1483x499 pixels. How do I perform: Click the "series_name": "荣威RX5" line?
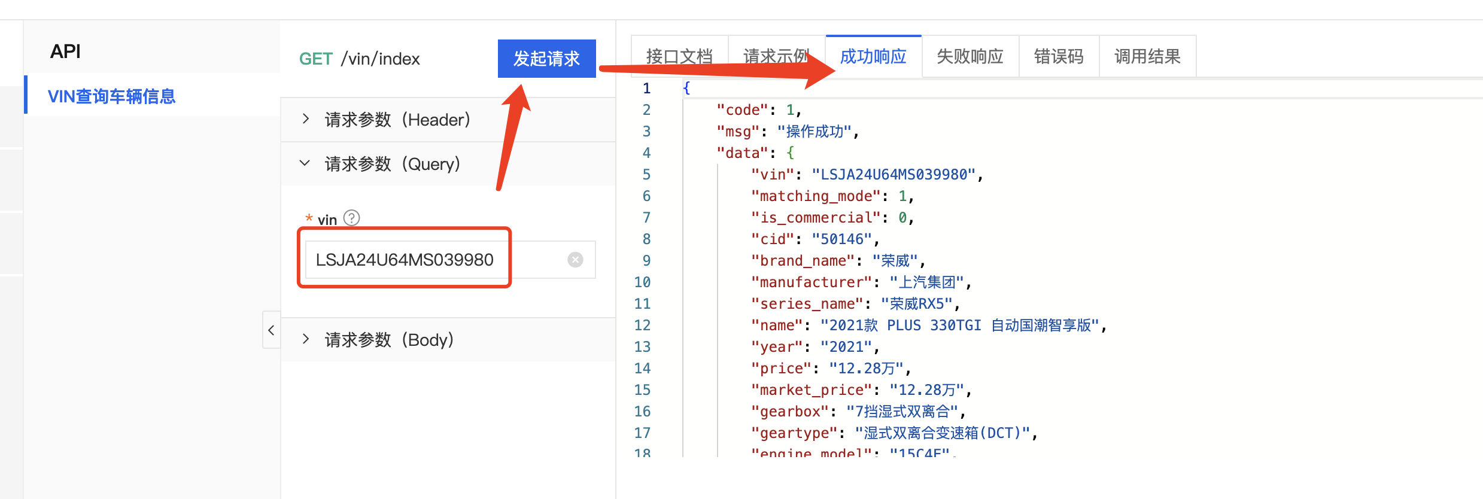856,304
